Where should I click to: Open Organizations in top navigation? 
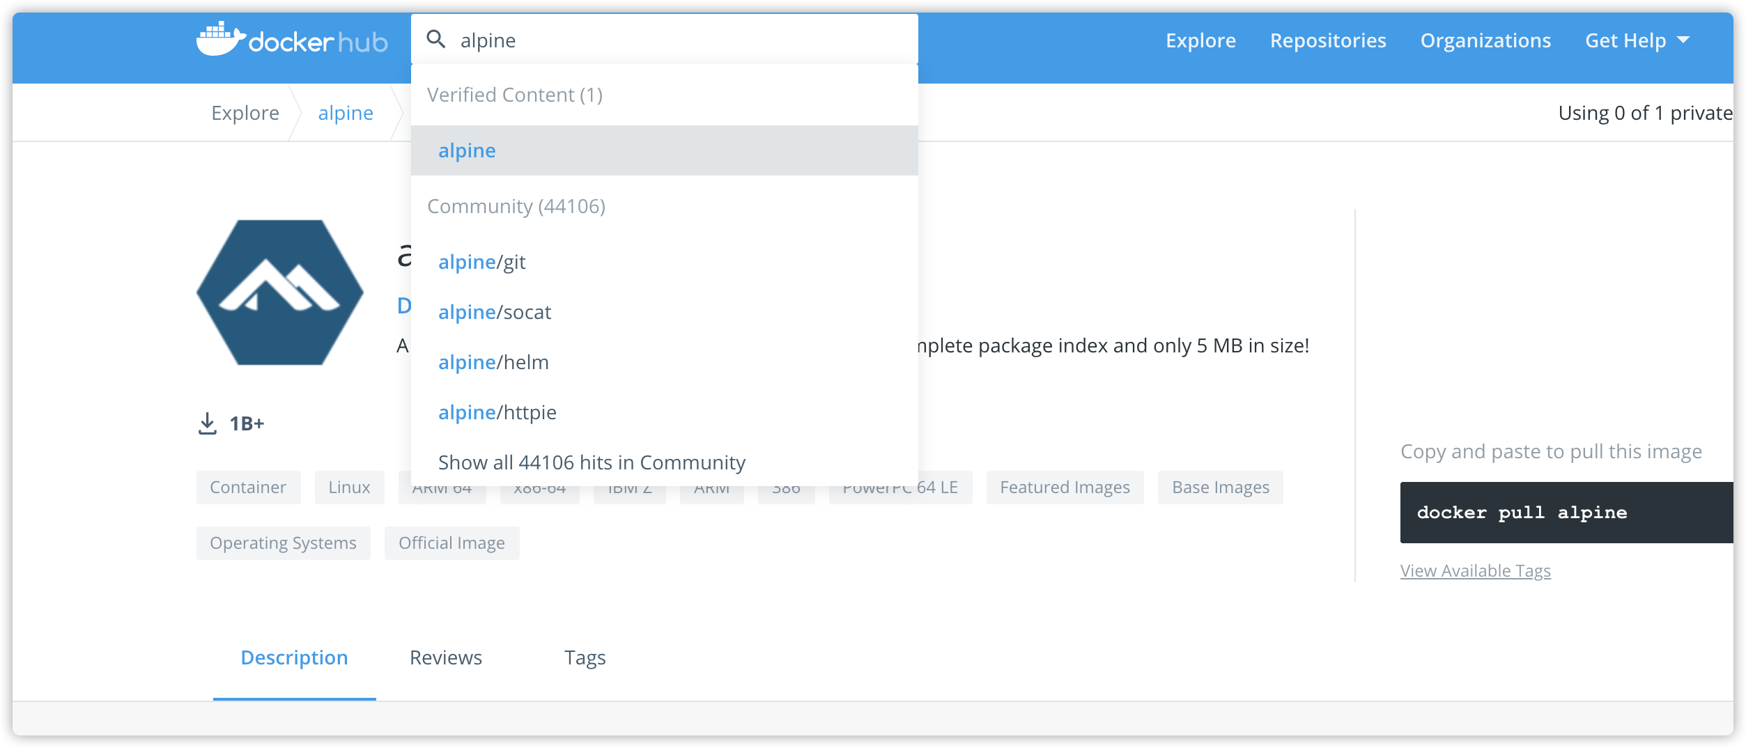click(x=1485, y=40)
